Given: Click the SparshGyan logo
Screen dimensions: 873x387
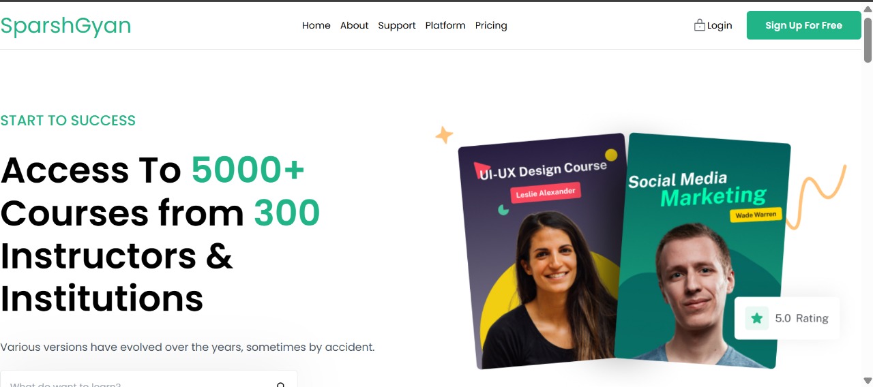Looking at the screenshot, I should (65, 25).
